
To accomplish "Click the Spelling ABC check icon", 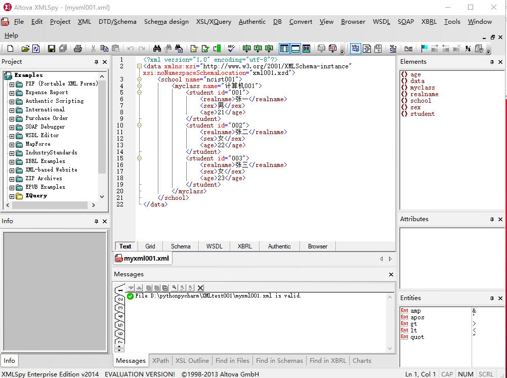I will (x=231, y=49).
